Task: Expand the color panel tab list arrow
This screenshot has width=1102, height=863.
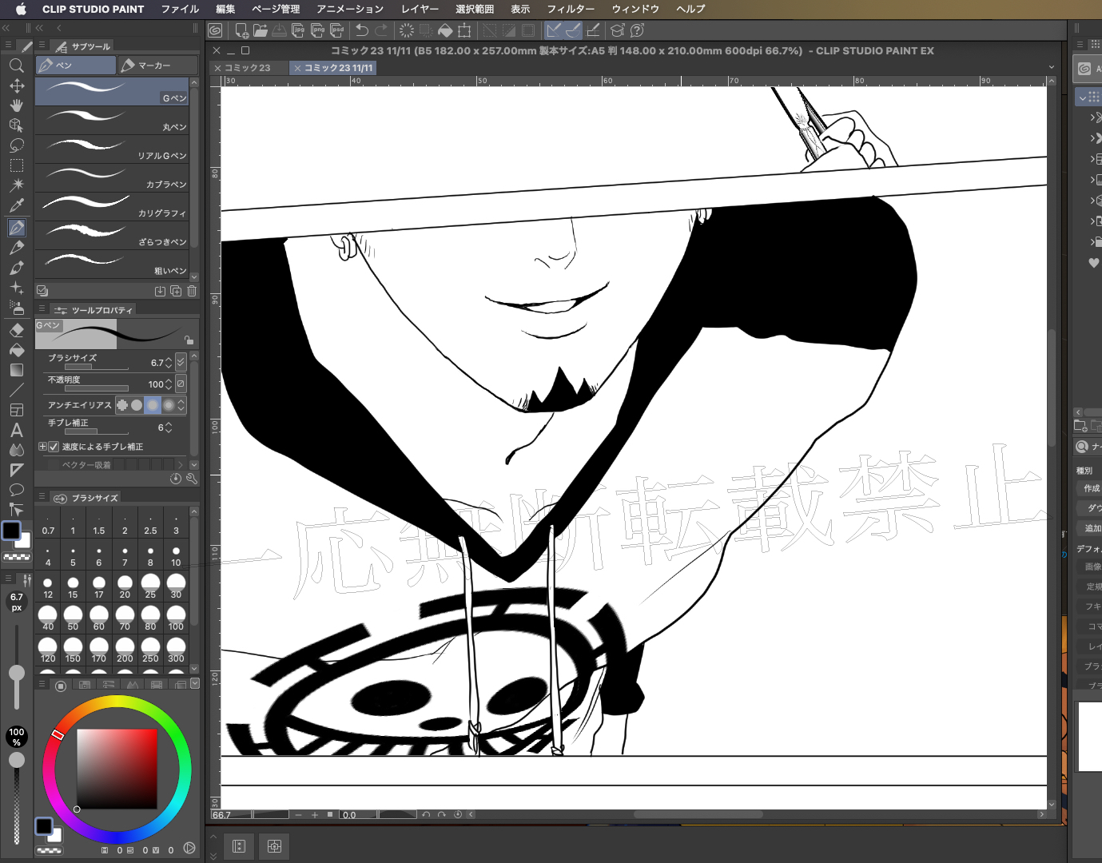Action: [194, 684]
